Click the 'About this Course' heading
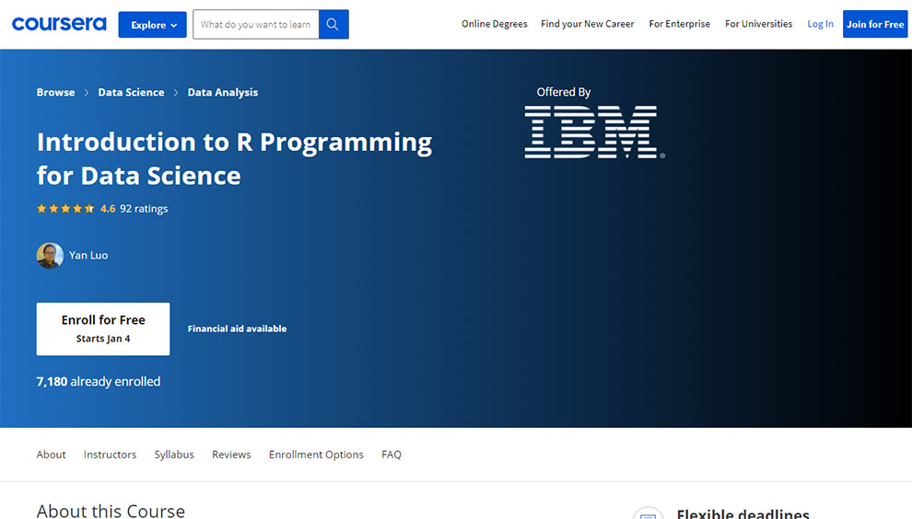Screen dimensions: 912x519 [111, 511]
